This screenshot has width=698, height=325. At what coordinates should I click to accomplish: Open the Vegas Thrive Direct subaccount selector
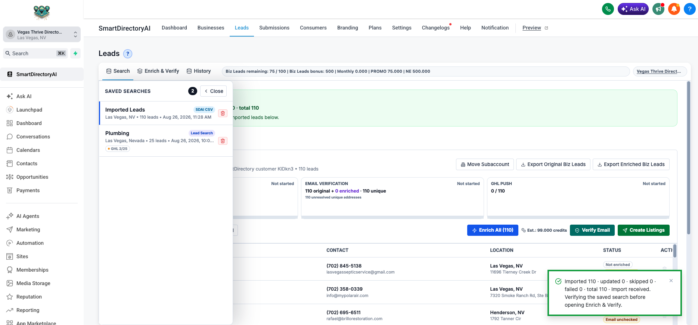pos(660,71)
